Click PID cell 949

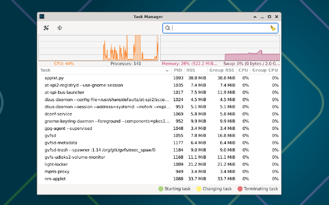(179, 172)
